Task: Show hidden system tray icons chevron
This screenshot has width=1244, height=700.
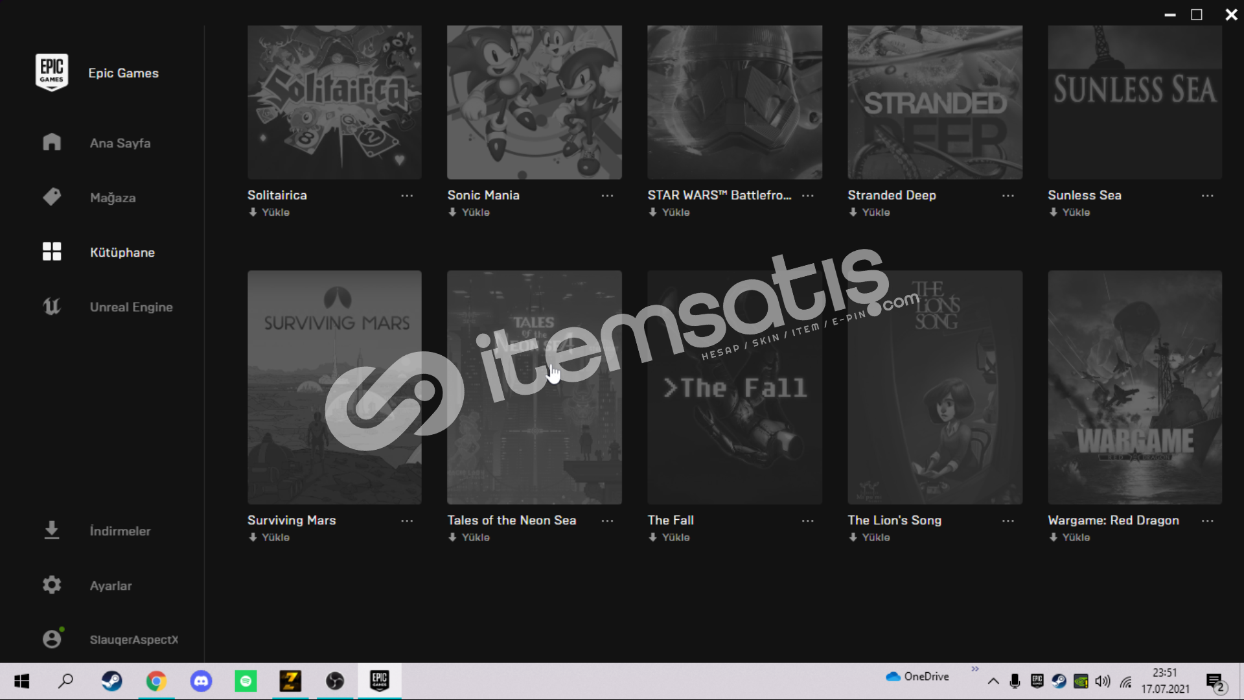Action: tap(993, 681)
